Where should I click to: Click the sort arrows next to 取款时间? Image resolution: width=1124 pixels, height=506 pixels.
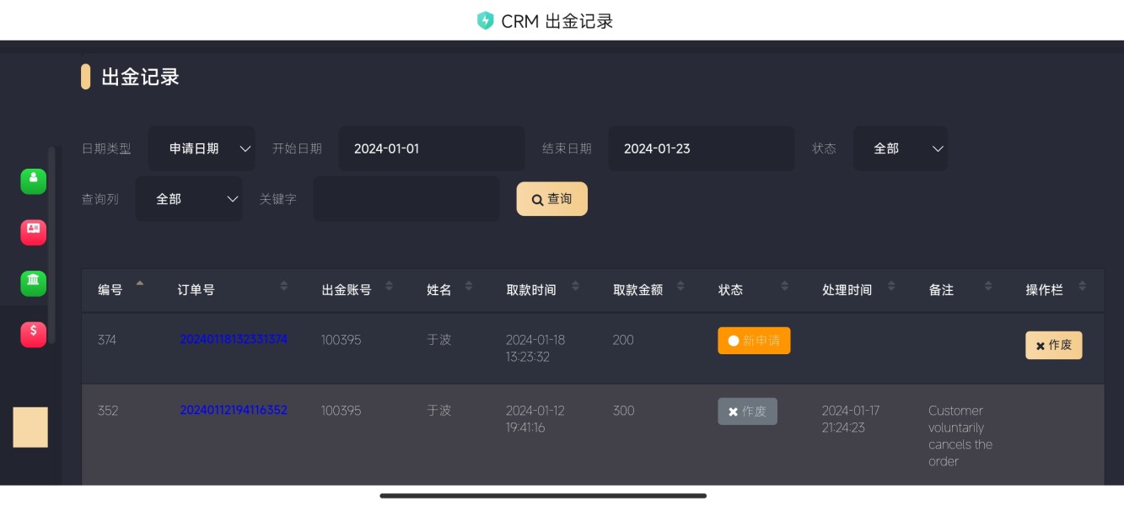pos(575,286)
